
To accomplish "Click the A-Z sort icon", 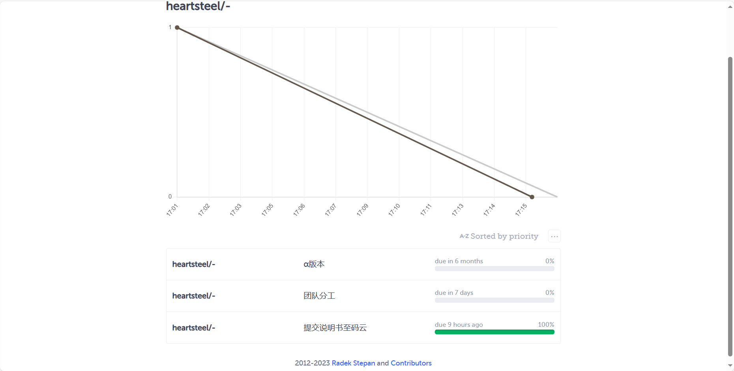I will point(464,236).
